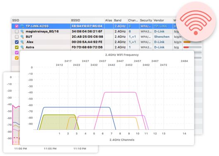Select the Astra network row's BSSID cell

pos(87,47)
